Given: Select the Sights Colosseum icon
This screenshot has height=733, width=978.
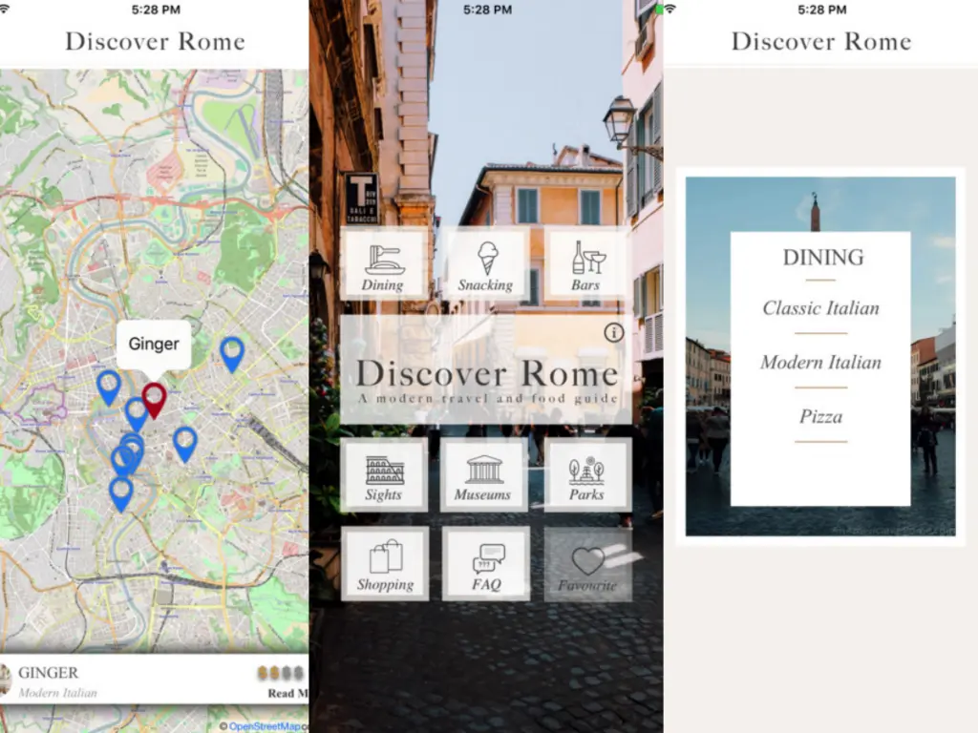Looking at the screenshot, I should pos(384,474).
